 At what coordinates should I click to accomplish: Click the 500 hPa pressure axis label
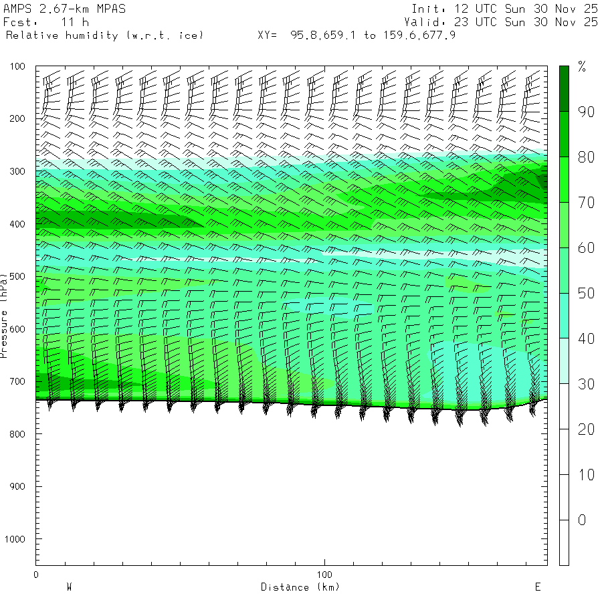pos(17,276)
